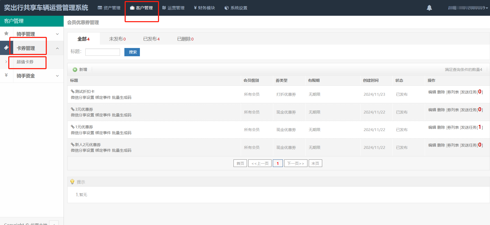Click the yen icon beside 骑手资金
Screen dimensions: 490x225
[x=6, y=75]
